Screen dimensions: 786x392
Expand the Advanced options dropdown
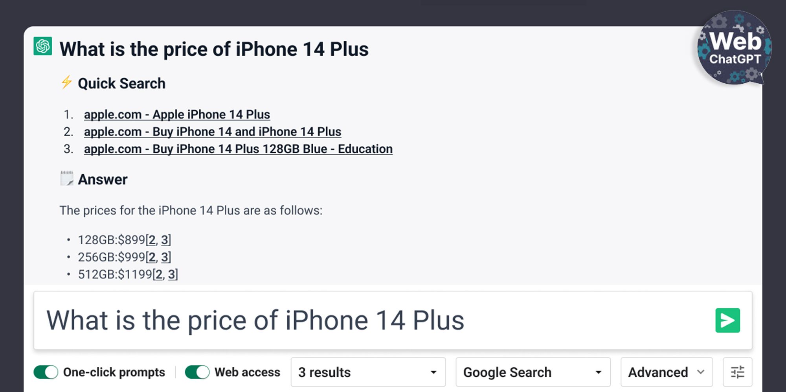click(x=667, y=372)
